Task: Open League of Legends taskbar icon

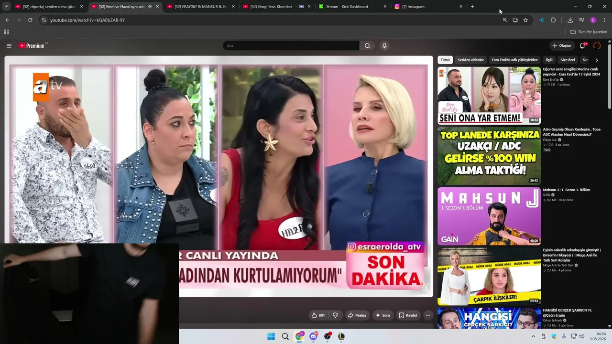Action: pos(341,336)
